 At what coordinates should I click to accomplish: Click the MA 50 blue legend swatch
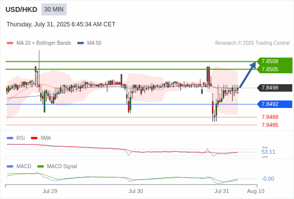point(81,43)
